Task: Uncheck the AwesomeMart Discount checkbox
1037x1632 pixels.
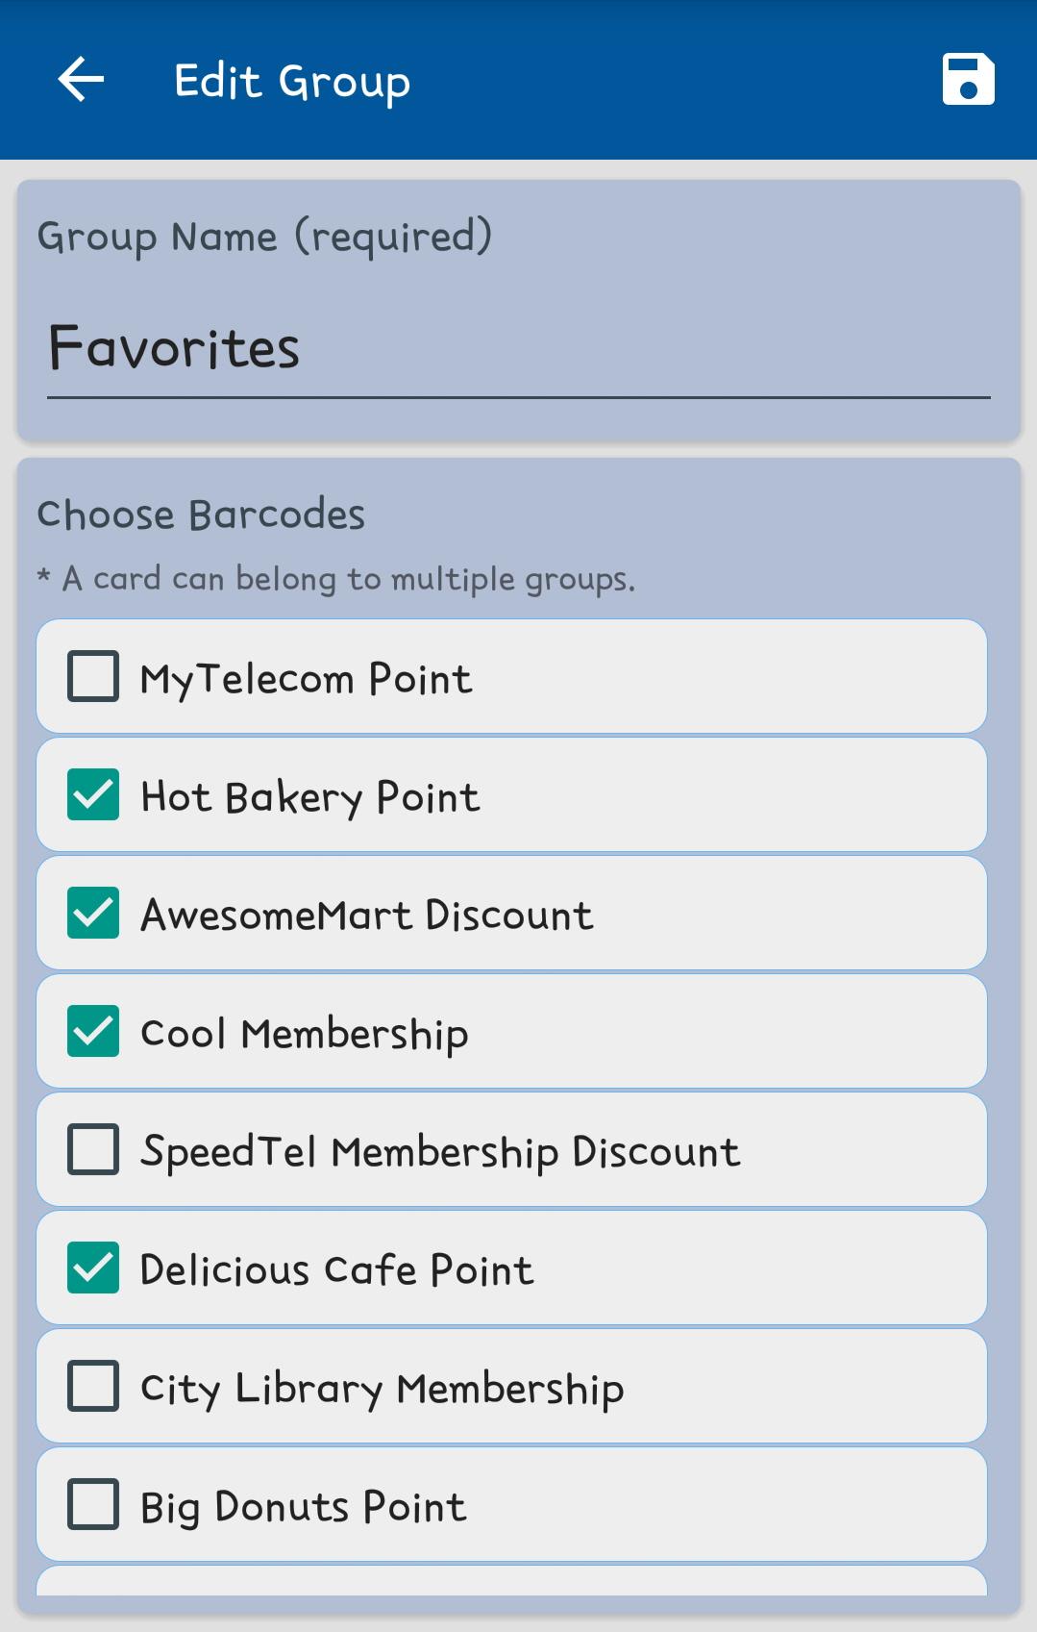Action: coord(93,913)
